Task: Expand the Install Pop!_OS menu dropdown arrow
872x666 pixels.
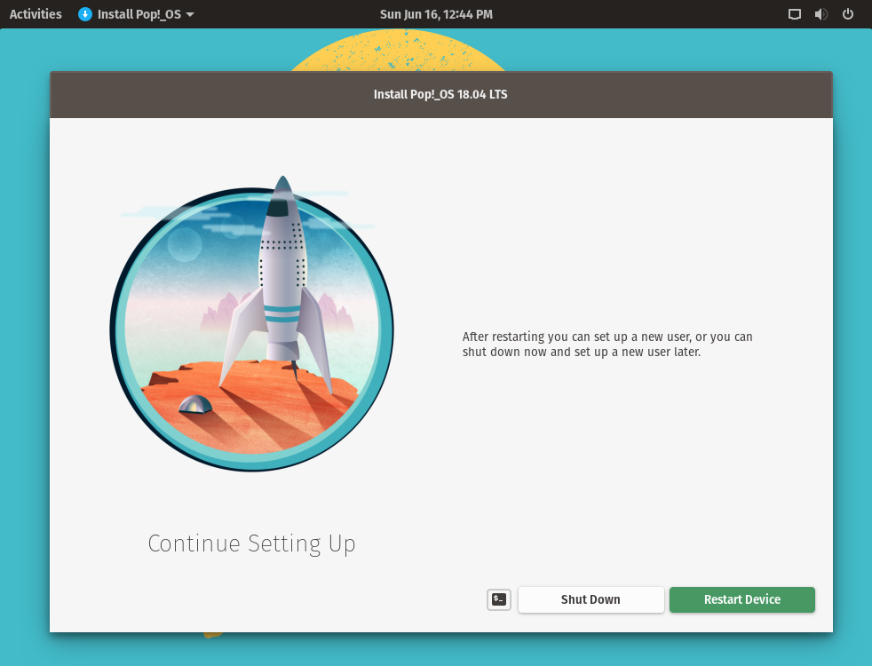Action: coord(190,14)
